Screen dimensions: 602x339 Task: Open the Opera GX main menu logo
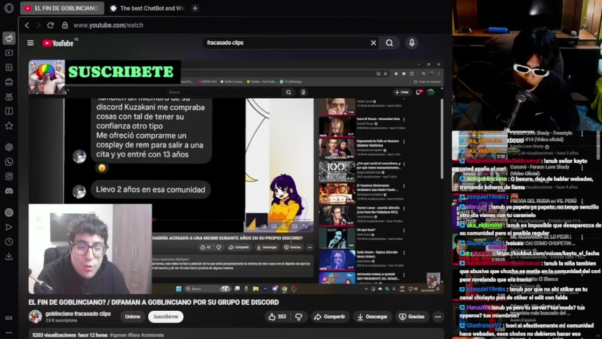click(8, 8)
